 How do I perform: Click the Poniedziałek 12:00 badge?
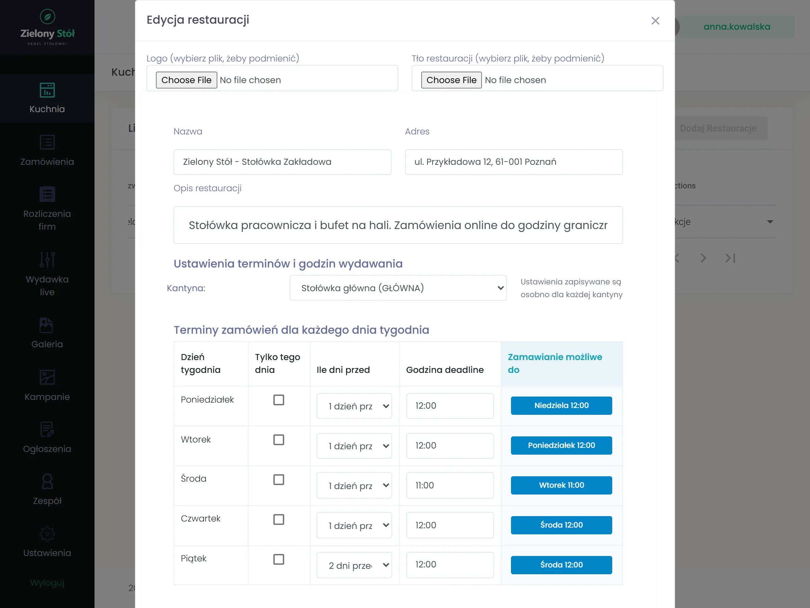click(561, 446)
